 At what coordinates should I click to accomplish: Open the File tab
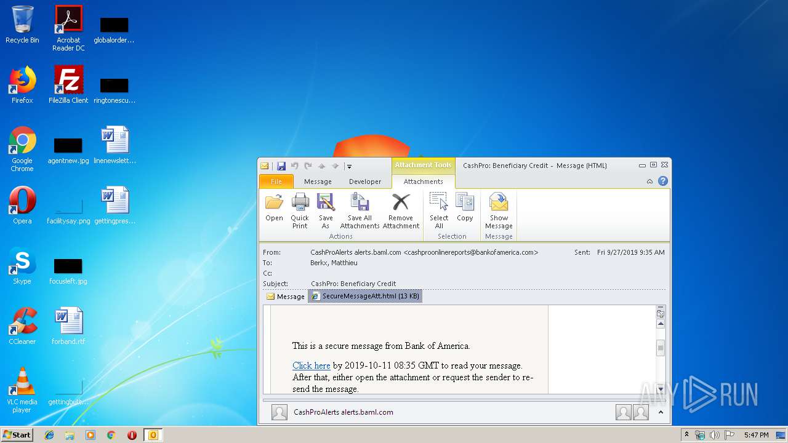point(276,182)
